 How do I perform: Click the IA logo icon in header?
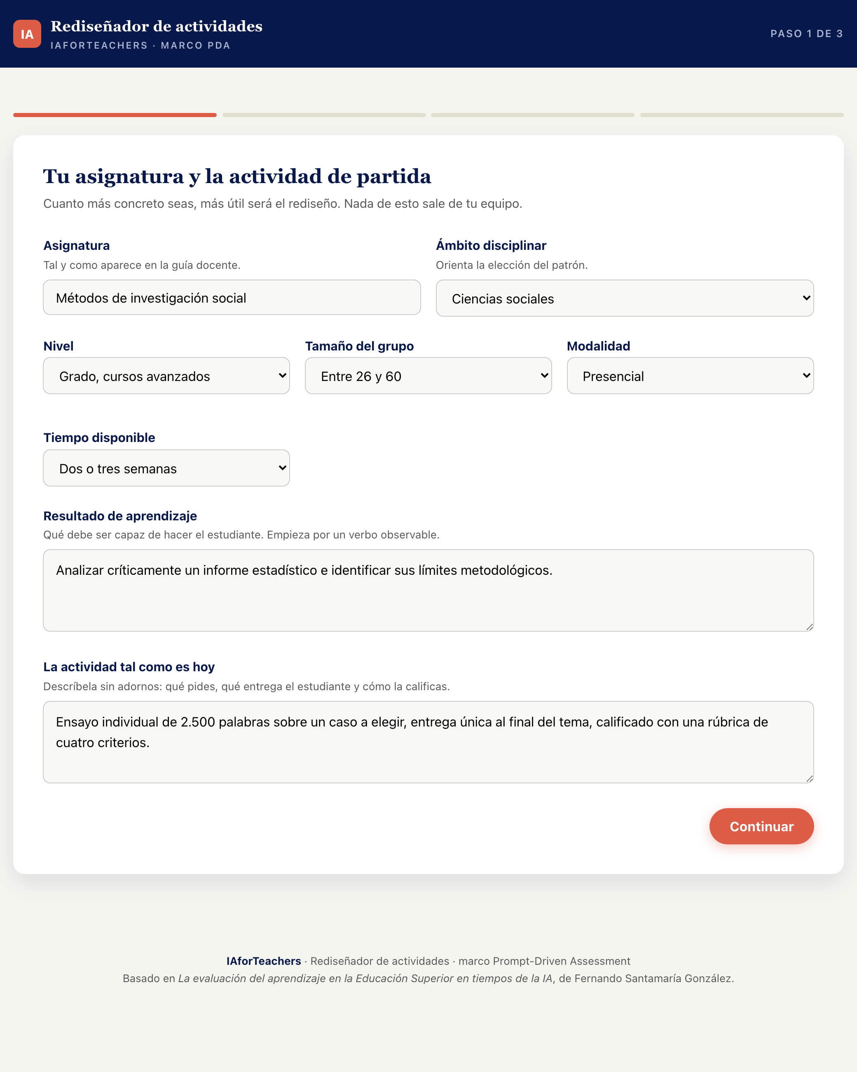(27, 34)
